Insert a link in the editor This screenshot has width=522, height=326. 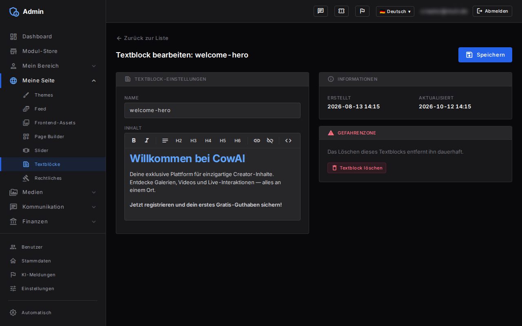[x=257, y=141]
